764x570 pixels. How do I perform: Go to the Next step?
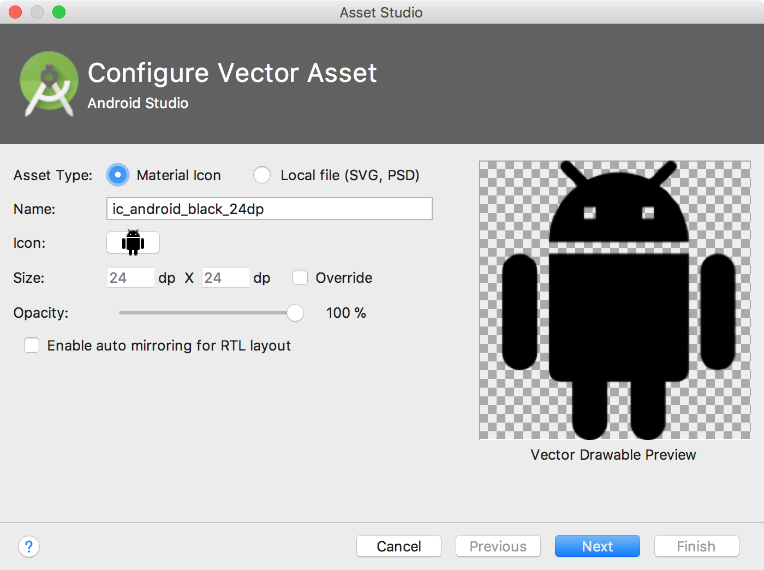click(x=598, y=546)
